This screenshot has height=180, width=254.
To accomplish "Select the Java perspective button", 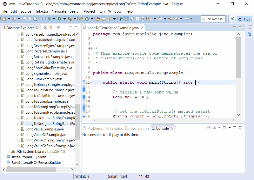I will (244, 19).
